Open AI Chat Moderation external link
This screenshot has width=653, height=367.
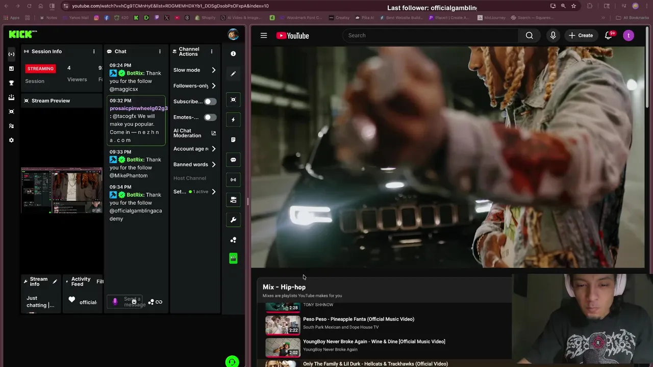pos(214,133)
